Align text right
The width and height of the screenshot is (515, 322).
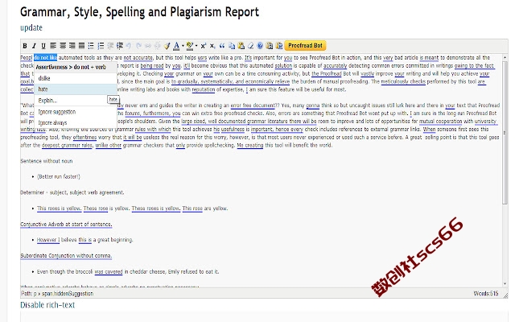(x=72, y=46)
